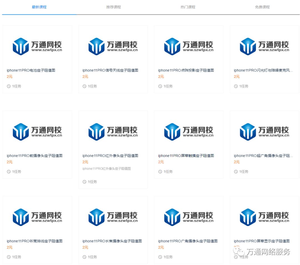300x265 pixels.
Task: Click clock icon under 广角摄像头座子阻值图
Action: click(160, 257)
